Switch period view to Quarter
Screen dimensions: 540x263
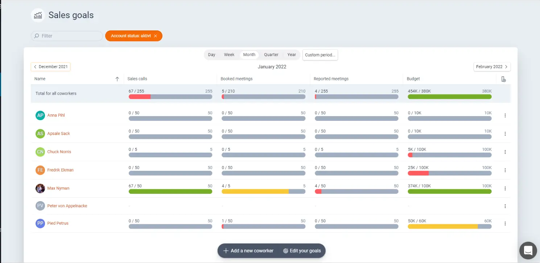click(x=271, y=55)
